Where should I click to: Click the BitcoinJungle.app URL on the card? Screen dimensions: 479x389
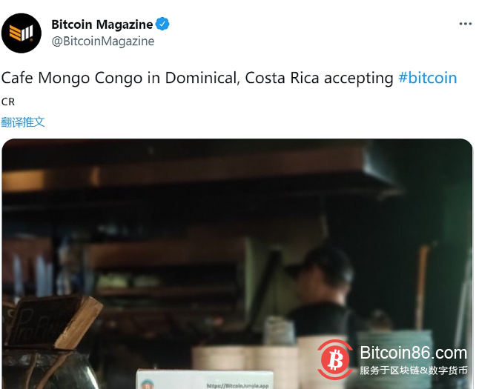click(x=238, y=386)
